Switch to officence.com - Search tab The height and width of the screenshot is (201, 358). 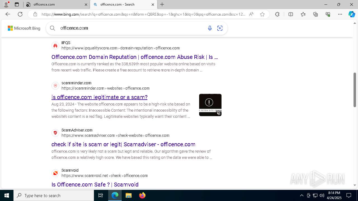tap(124, 4)
